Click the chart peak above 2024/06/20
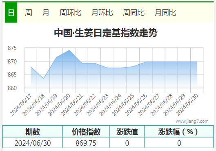The width and height of the screenshot is (216, 151). [x=69, y=50]
